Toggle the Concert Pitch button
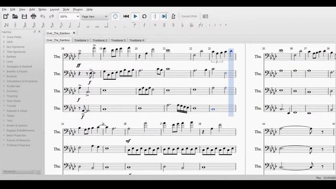336x189 pixels. tap(189, 16)
